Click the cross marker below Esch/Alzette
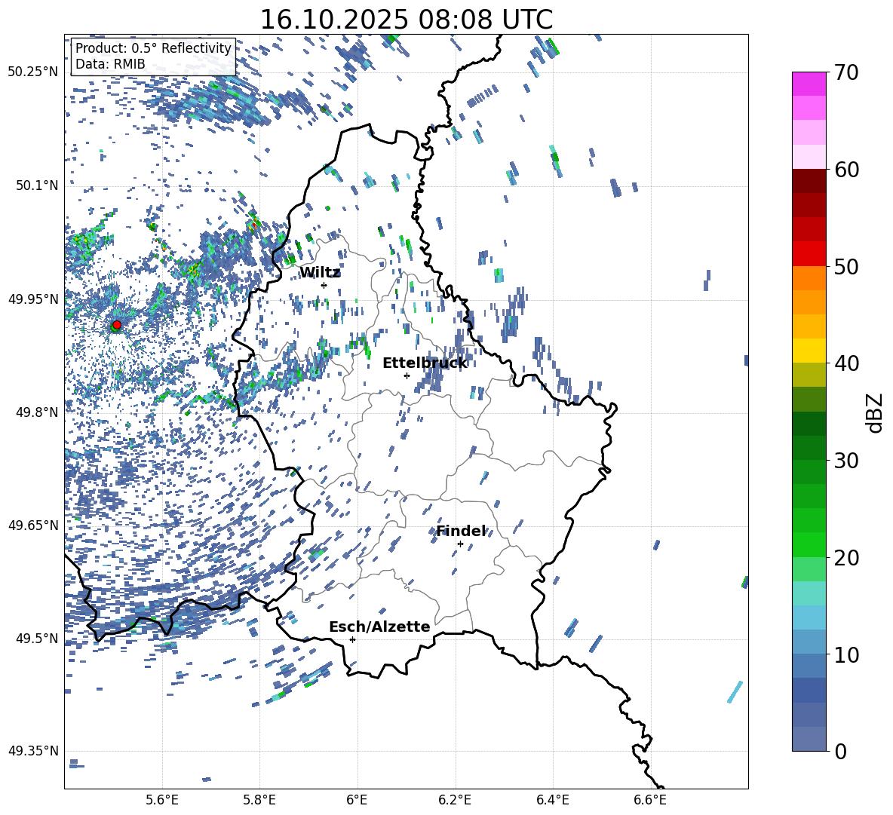 point(352,639)
